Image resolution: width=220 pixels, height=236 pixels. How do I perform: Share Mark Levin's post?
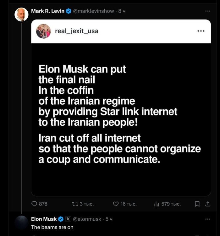pyautogui.click(x=207, y=204)
